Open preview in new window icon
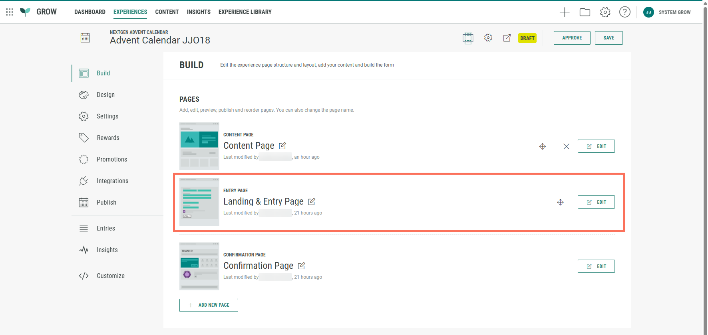 tap(507, 38)
